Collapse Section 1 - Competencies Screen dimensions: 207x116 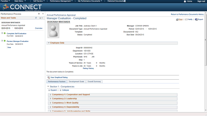[x=48, y=86]
